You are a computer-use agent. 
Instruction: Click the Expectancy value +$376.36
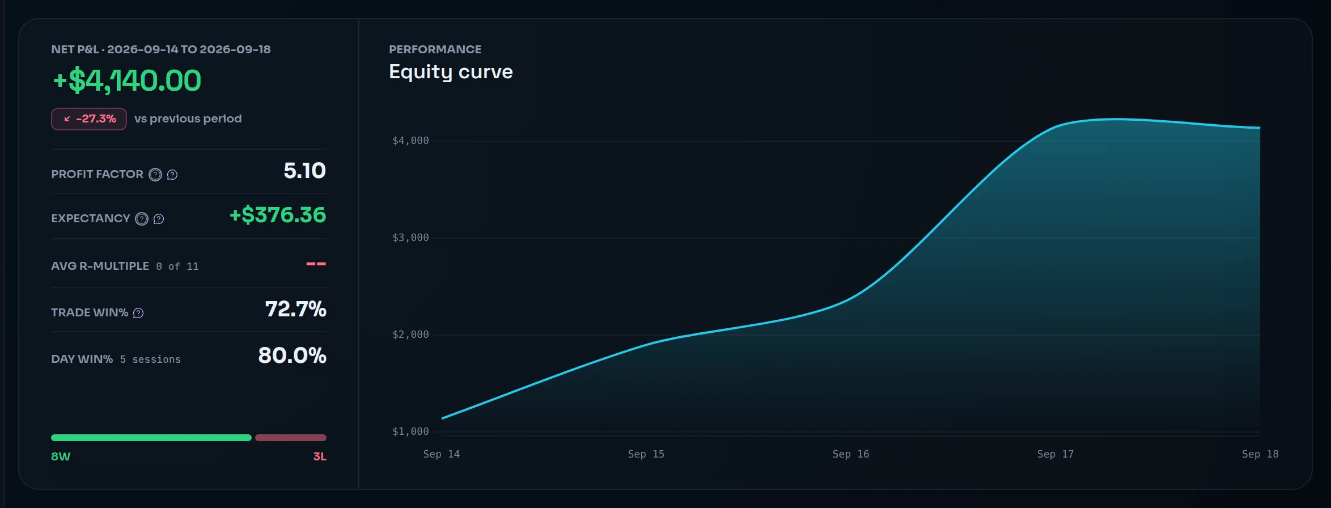278,215
